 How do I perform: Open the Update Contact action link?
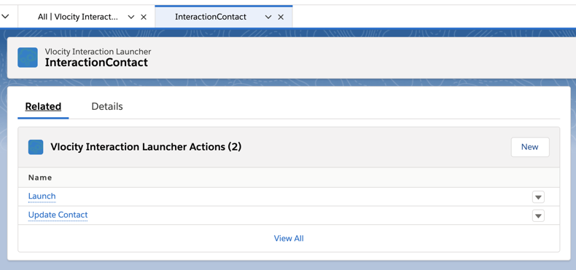[58, 215]
